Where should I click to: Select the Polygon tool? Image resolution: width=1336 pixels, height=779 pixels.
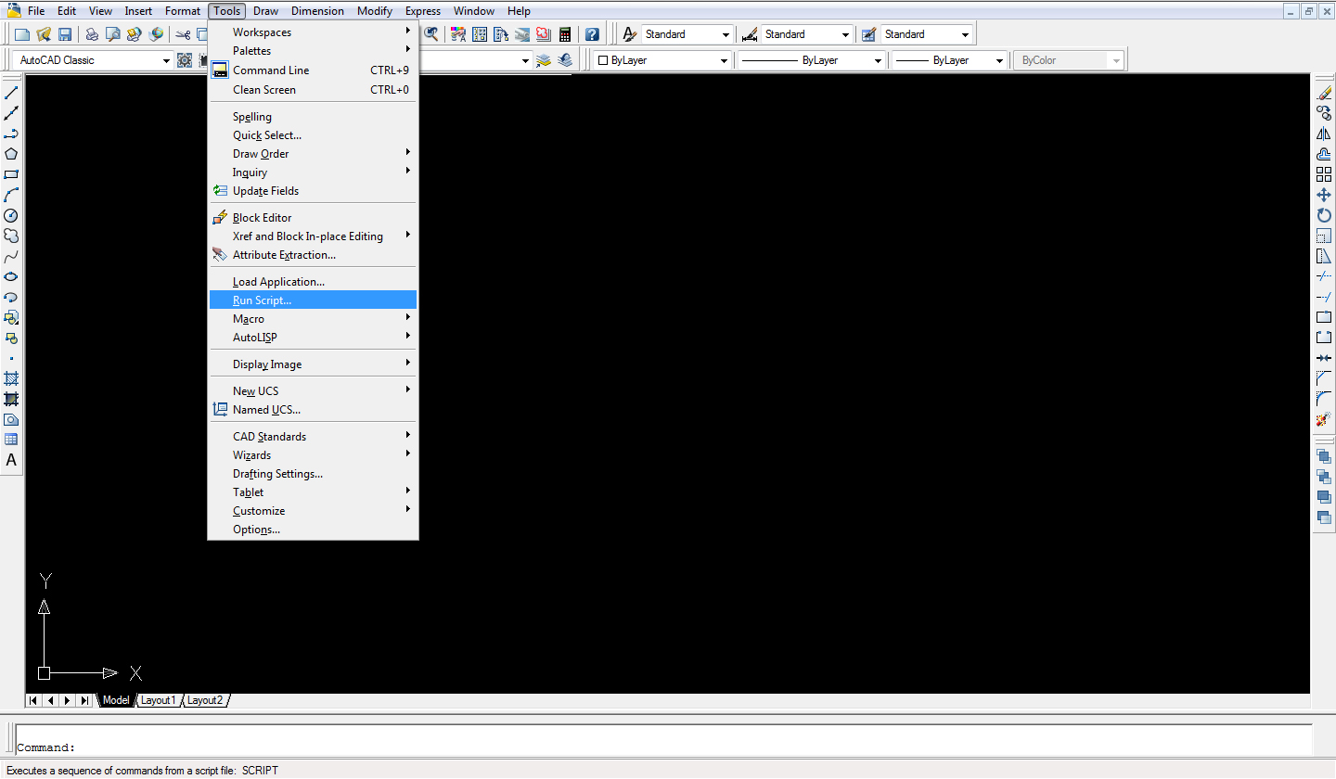(11, 153)
